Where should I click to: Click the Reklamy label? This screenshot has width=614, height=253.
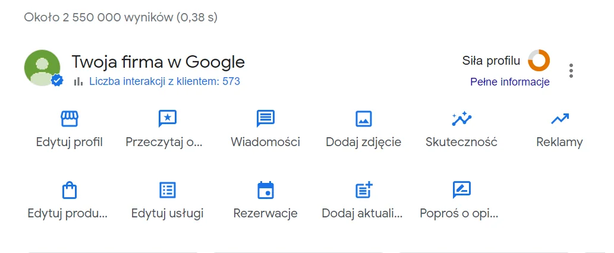559,142
